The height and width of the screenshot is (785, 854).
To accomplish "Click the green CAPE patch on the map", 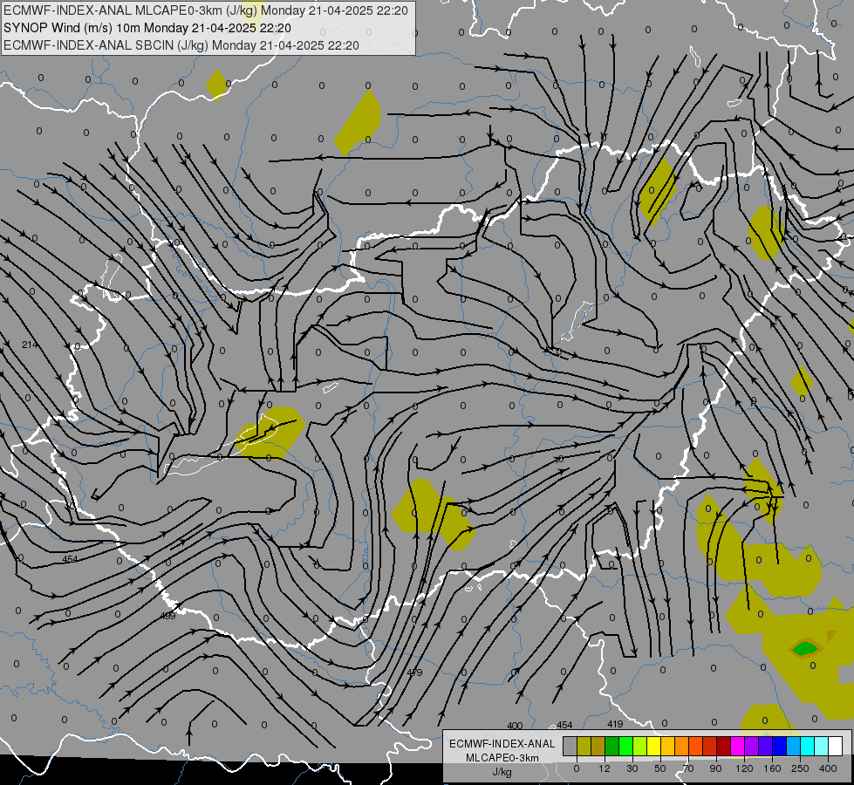I will tap(805, 649).
